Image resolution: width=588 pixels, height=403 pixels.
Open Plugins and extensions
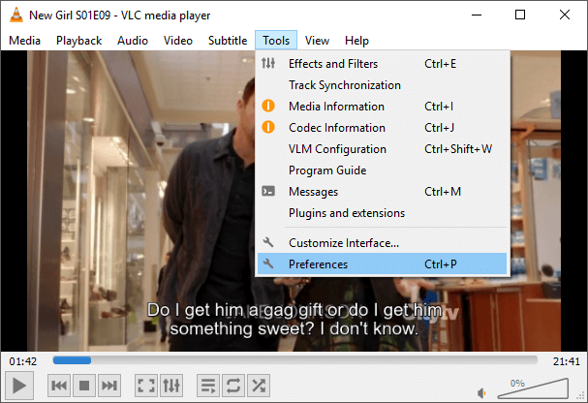(x=382, y=213)
